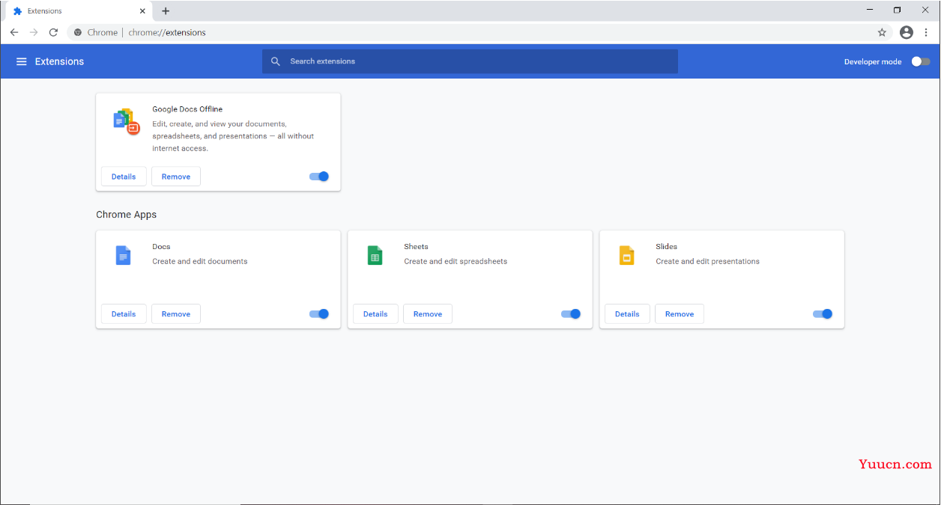The height and width of the screenshot is (505, 941).
Task: Go back with the browser back arrow
Action: [13, 32]
